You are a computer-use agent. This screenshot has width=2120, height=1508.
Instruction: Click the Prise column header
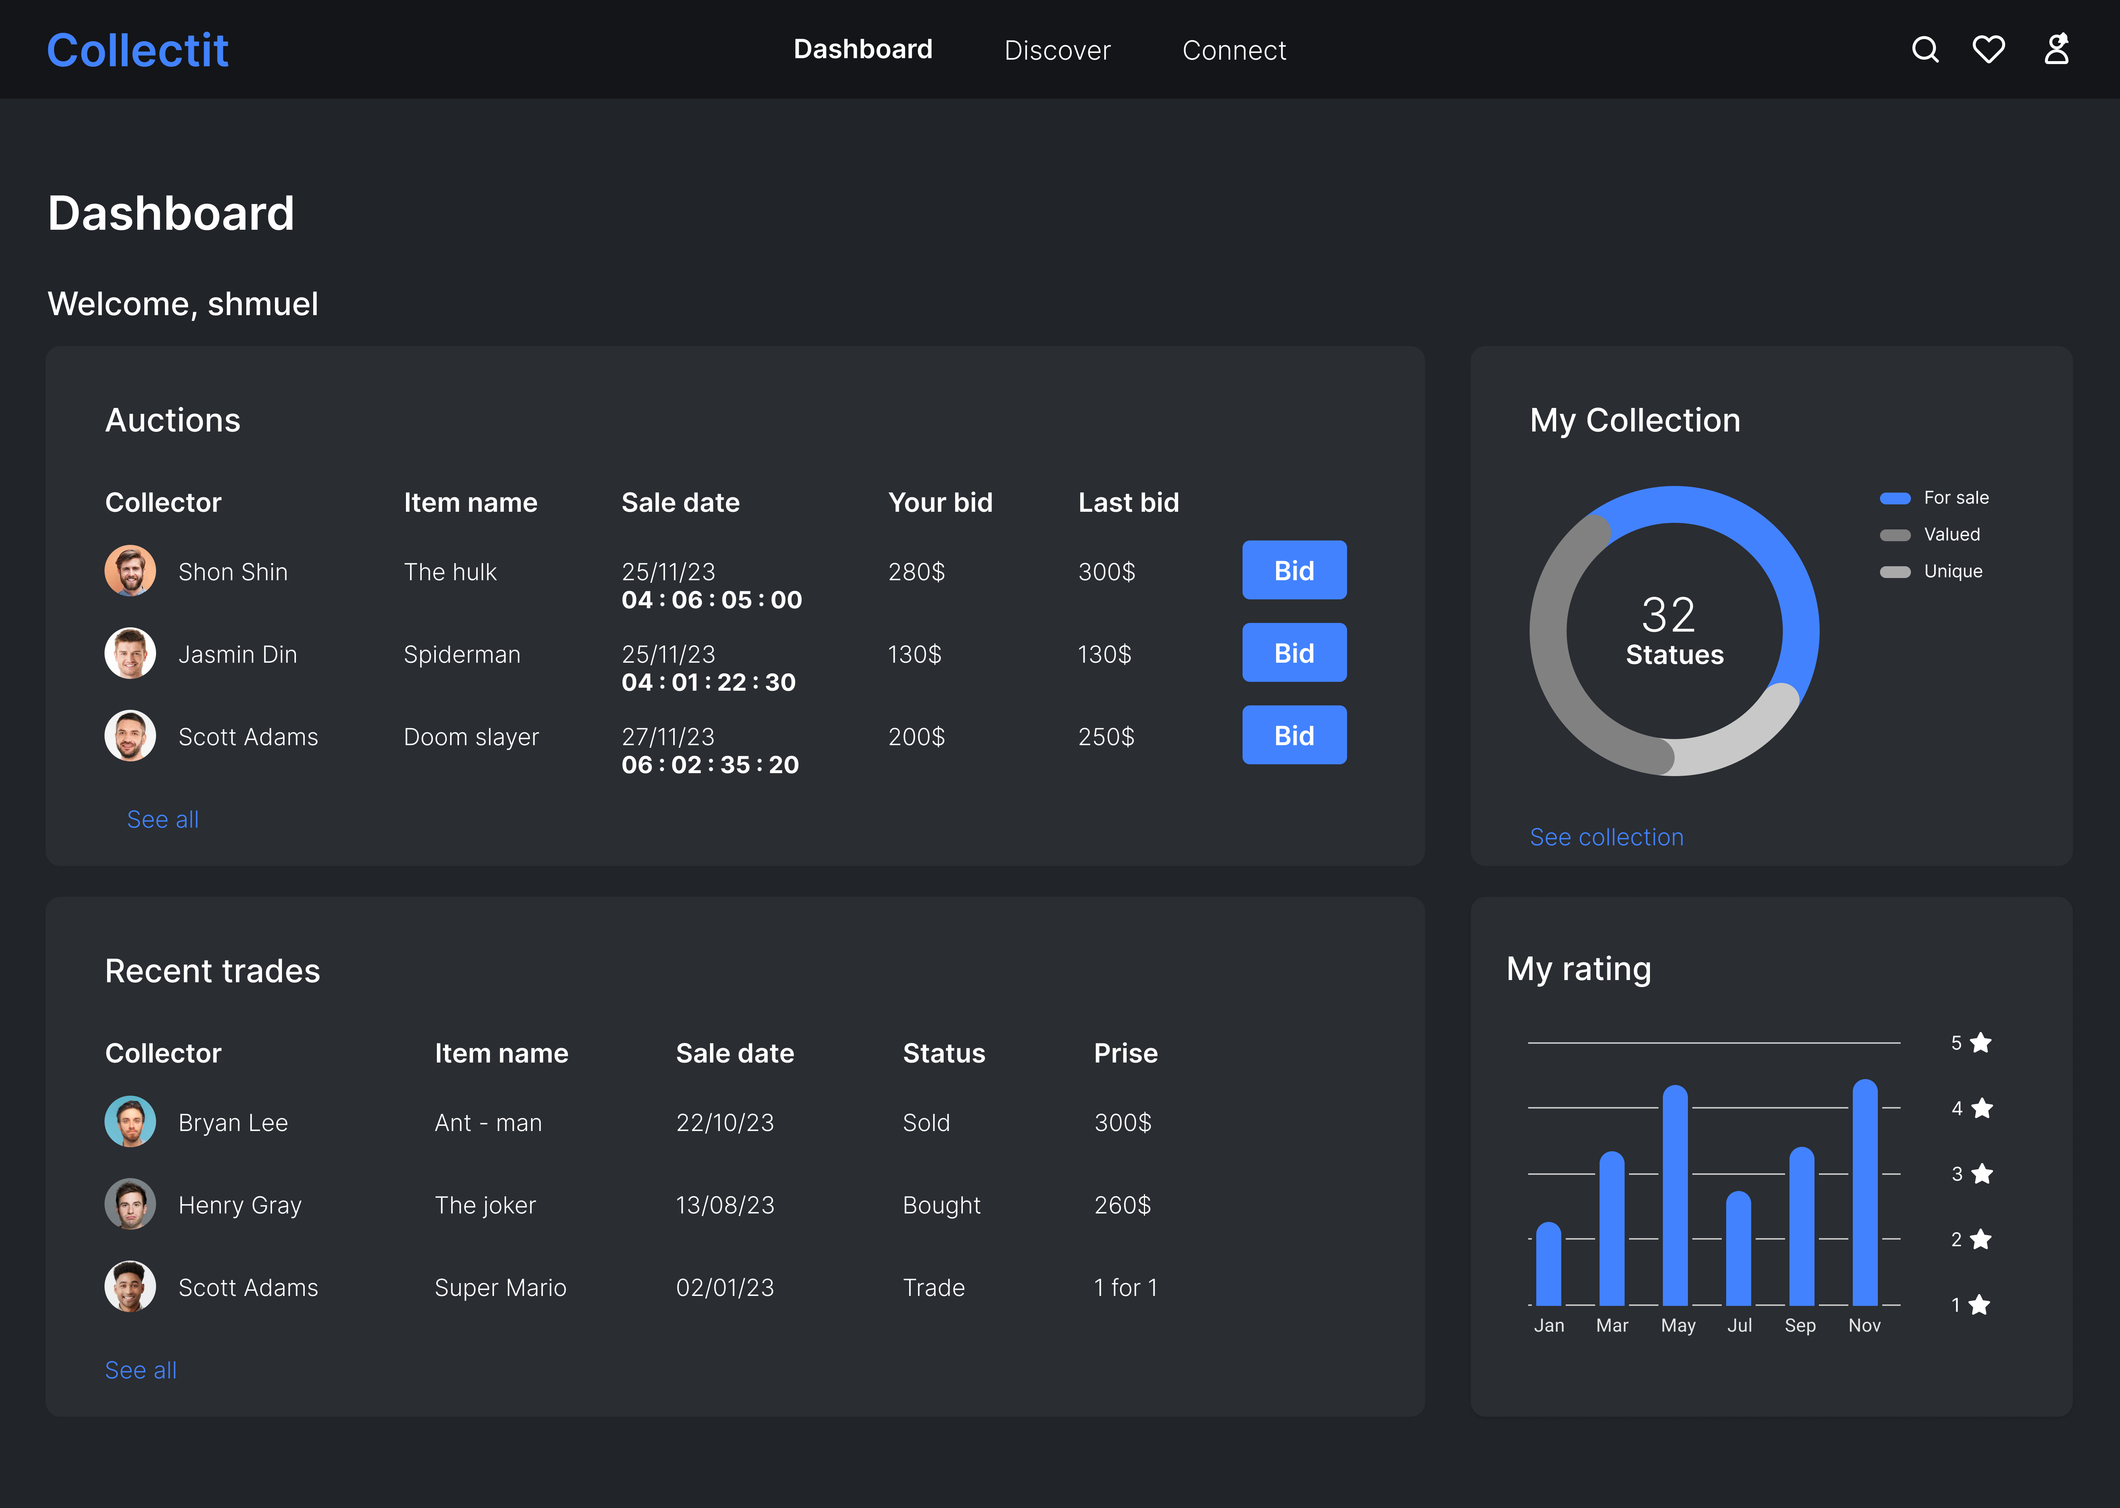pyautogui.click(x=1125, y=1053)
